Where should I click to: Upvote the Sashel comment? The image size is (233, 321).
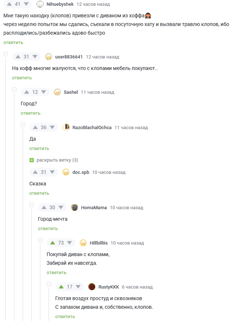click(27, 92)
